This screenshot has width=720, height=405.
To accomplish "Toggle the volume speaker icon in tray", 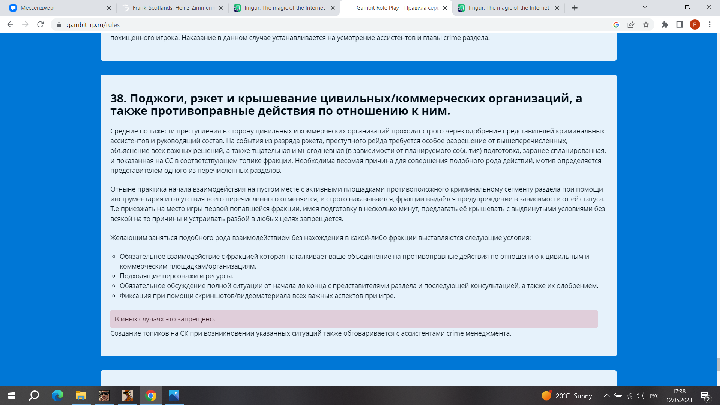I will click(640, 396).
